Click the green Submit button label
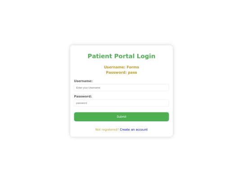 pos(121,117)
